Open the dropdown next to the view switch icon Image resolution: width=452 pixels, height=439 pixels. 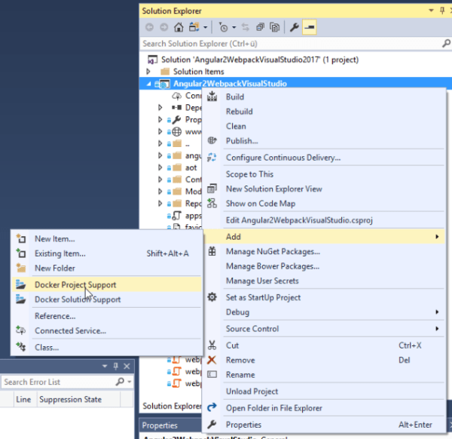point(205,27)
